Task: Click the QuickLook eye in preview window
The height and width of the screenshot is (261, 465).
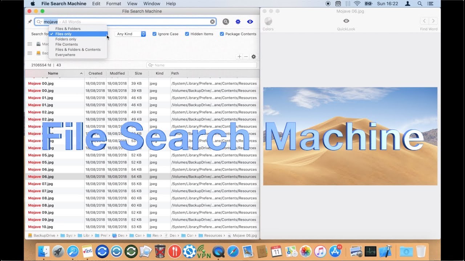Action: [346, 21]
